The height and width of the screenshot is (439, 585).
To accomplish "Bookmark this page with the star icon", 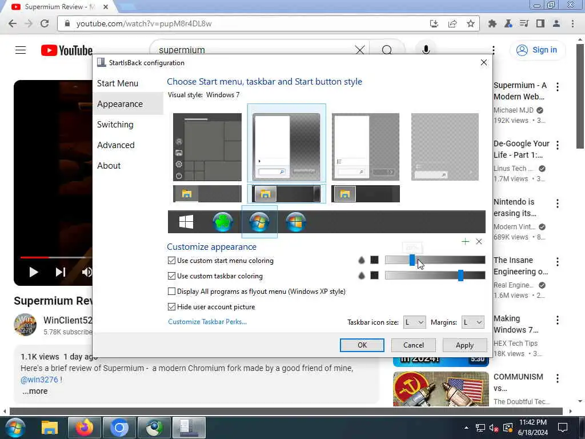I will tap(471, 23).
